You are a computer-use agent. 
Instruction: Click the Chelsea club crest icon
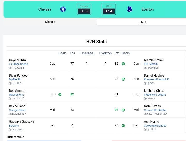[x=63, y=9]
